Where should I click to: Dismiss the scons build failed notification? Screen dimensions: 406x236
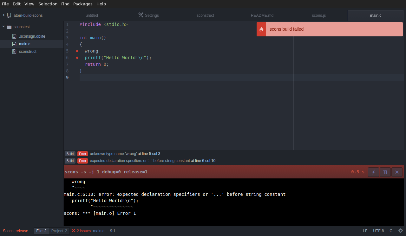(330, 29)
